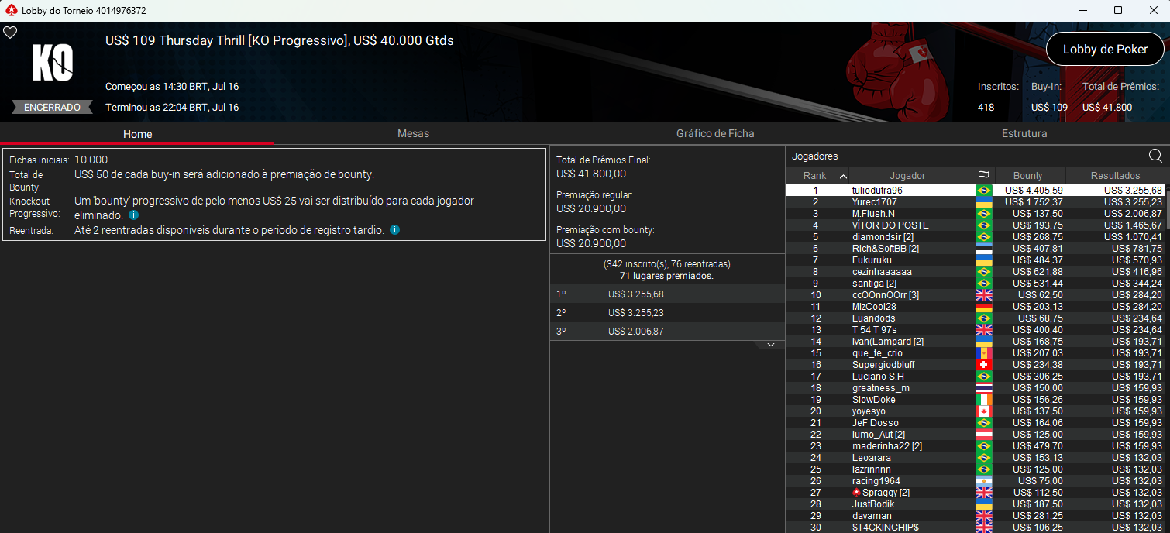Sort players by country flag column
The height and width of the screenshot is (533, 1170).
pos(983,176)
